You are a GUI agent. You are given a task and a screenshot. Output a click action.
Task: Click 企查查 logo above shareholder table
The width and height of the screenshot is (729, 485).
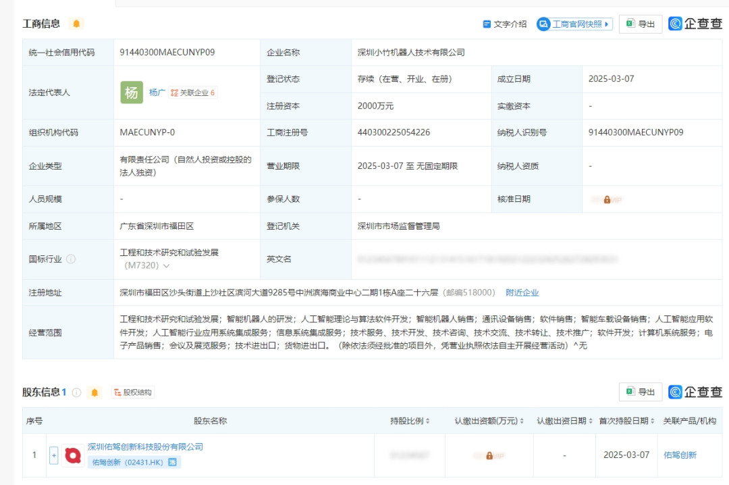tap(695, 392)
